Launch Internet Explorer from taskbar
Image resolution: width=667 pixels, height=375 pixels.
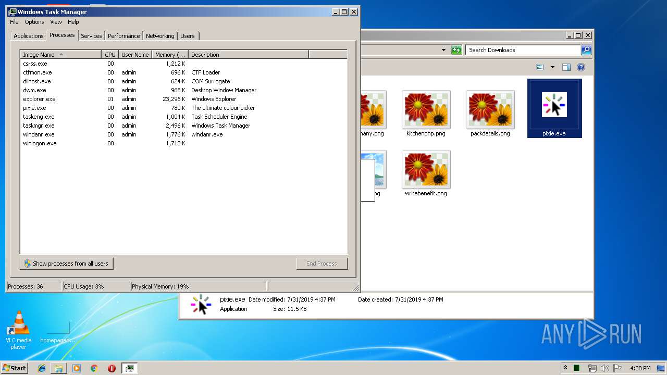point(42,368)
